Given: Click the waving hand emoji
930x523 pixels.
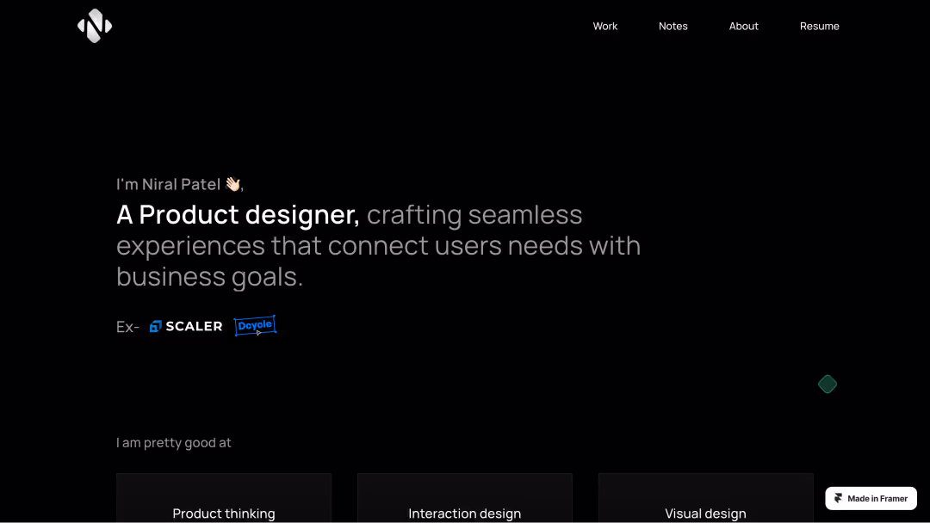Looking at the screenshot, I should click(x=232, y=184).
